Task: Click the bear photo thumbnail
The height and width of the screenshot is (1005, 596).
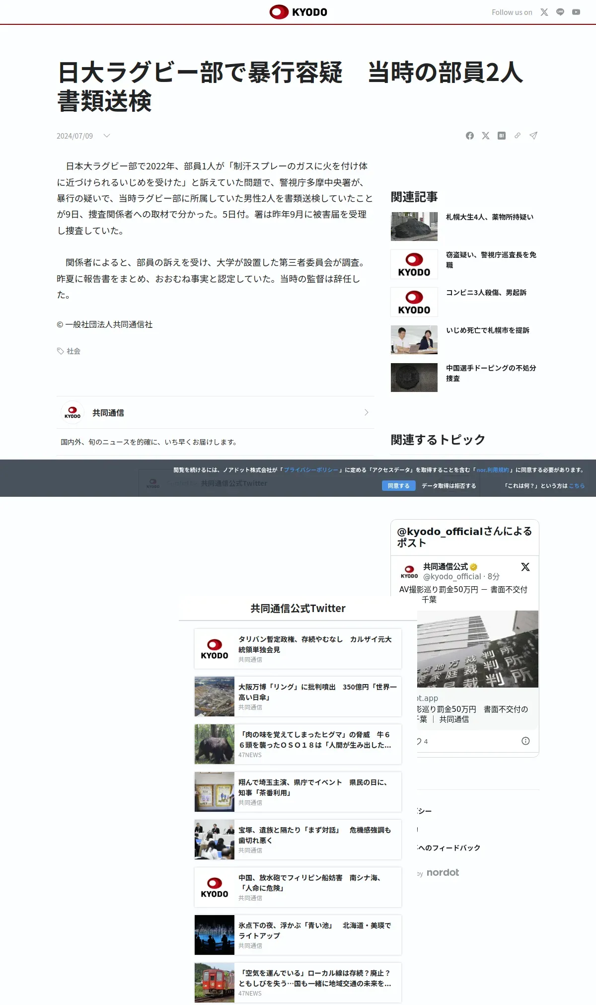Action: click(215, 744)
